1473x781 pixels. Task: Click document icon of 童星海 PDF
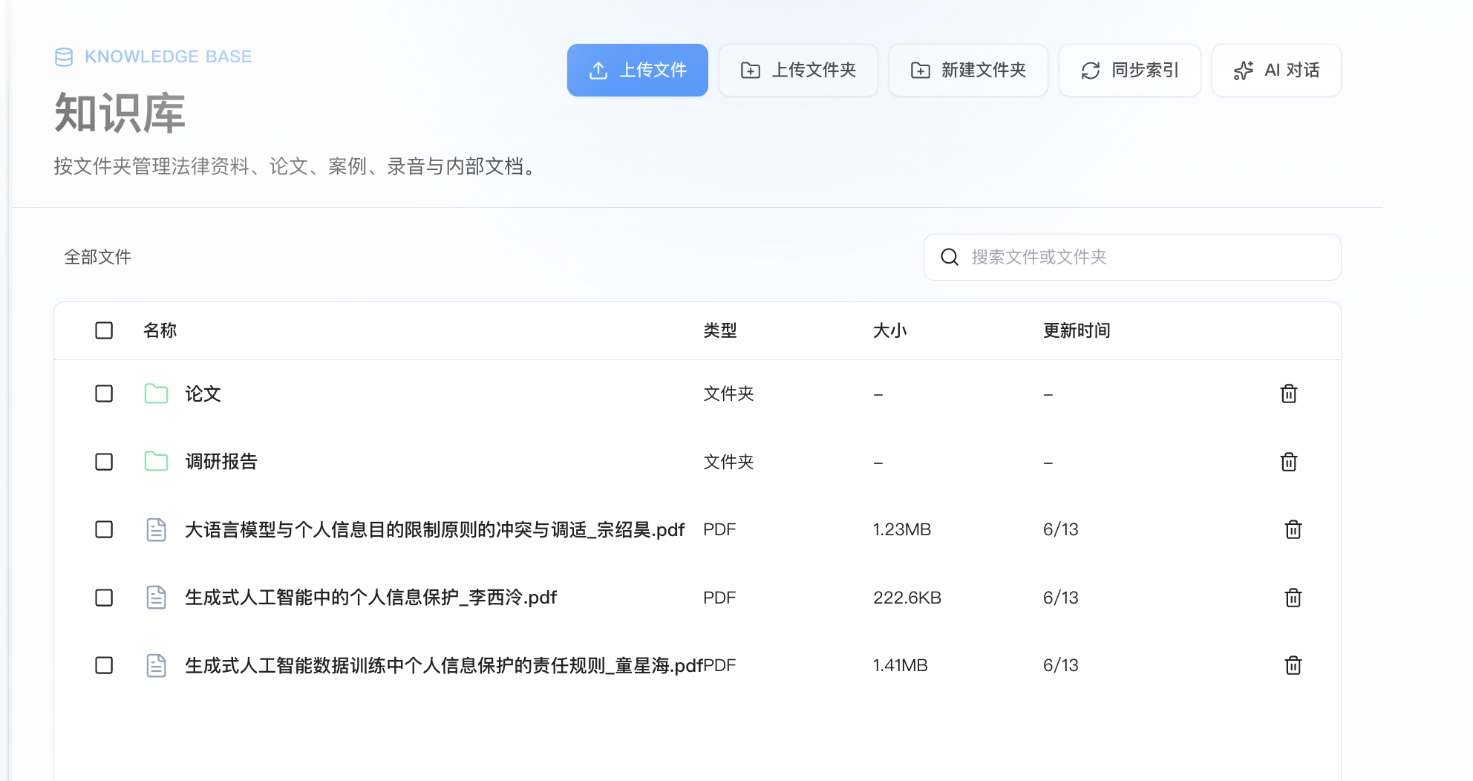coord(156,665)
